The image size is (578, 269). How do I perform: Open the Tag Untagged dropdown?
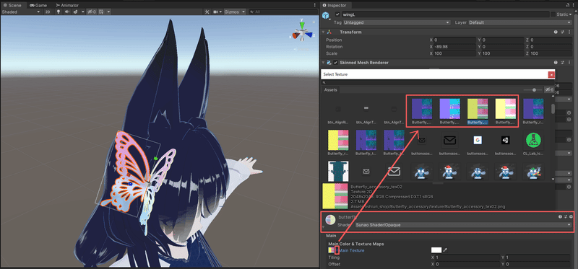(397, 22)
